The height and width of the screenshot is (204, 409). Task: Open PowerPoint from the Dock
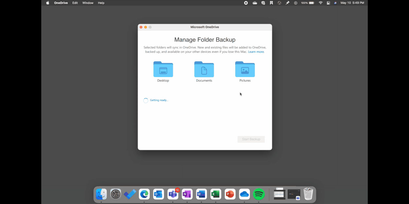pyautogui.click(x=230, y=194)
